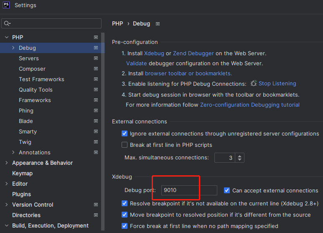
Task: Expand the Version Control node
Action: (7, 205)
